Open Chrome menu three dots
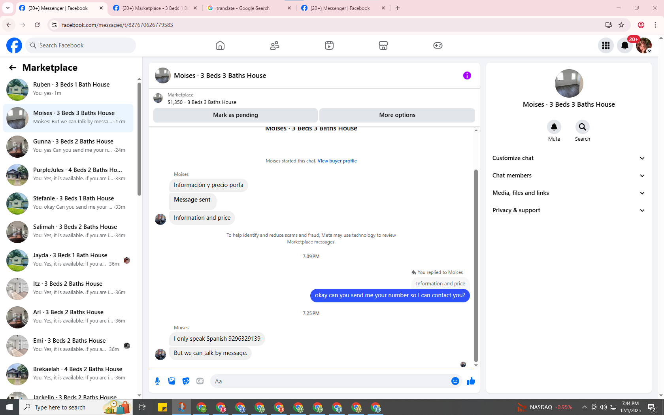Screen dimensions: 664x415 (655, 25)
